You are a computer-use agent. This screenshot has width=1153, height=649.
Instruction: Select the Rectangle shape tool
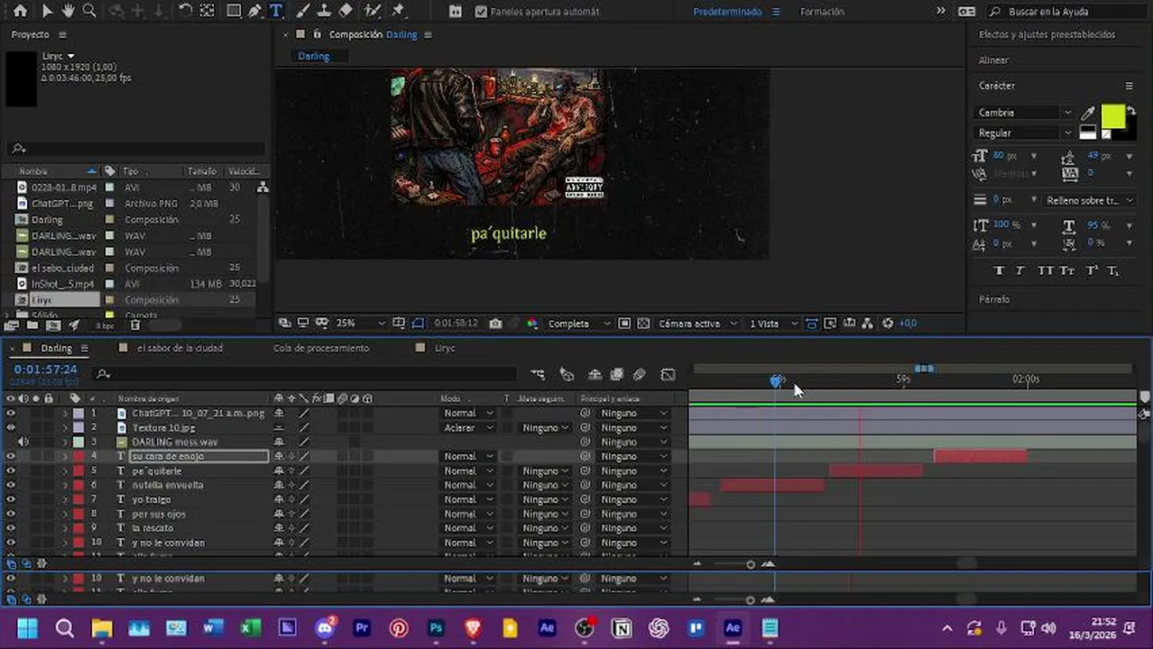[x=234, y=11]
